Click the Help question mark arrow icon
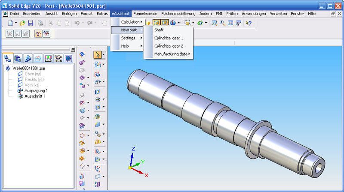The width and height of the screenshot is (344, 192). pos(248,23)
